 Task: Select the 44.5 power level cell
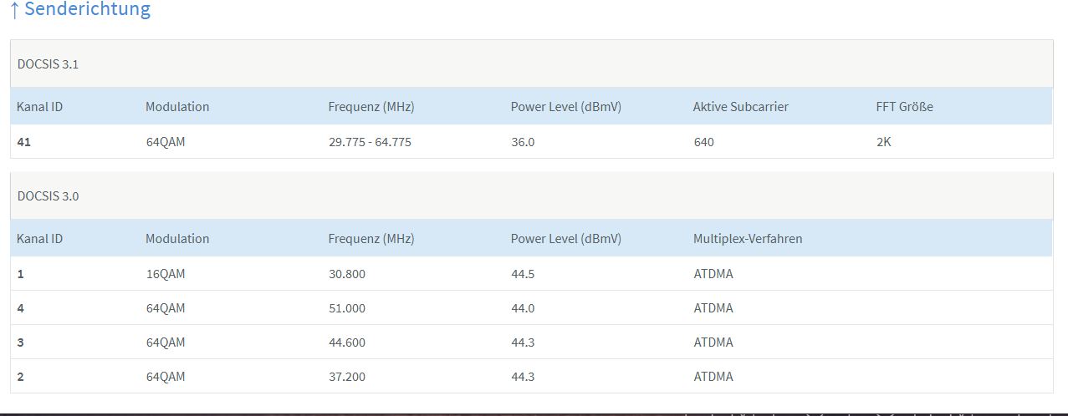click(x=523, y=274)
